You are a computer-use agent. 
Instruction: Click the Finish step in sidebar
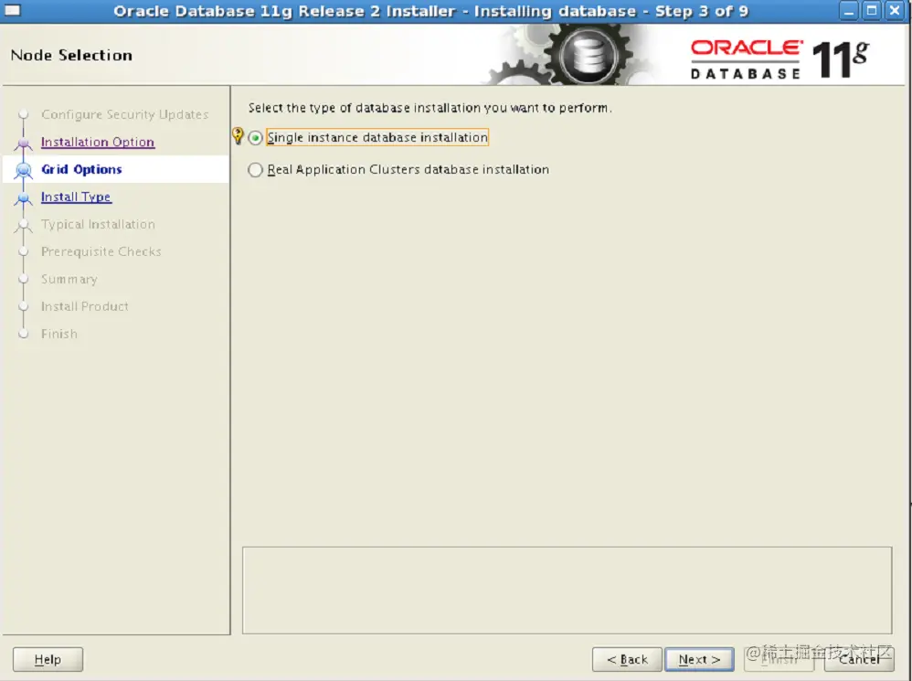pos(59,334)
